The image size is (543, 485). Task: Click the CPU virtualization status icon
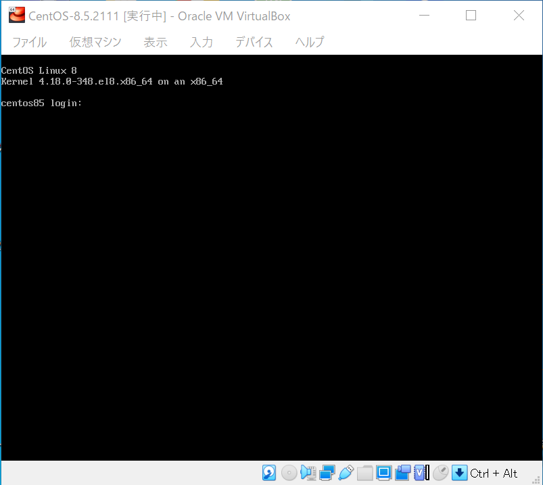click(421, 473)
